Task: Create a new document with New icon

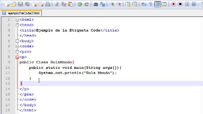Action: [7, 4]
